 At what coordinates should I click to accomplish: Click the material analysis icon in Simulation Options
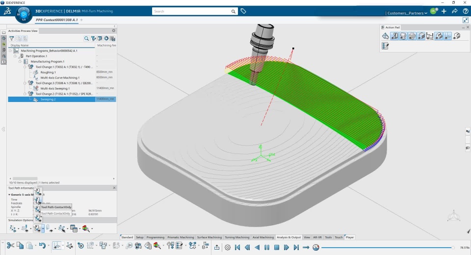point(85,229)
